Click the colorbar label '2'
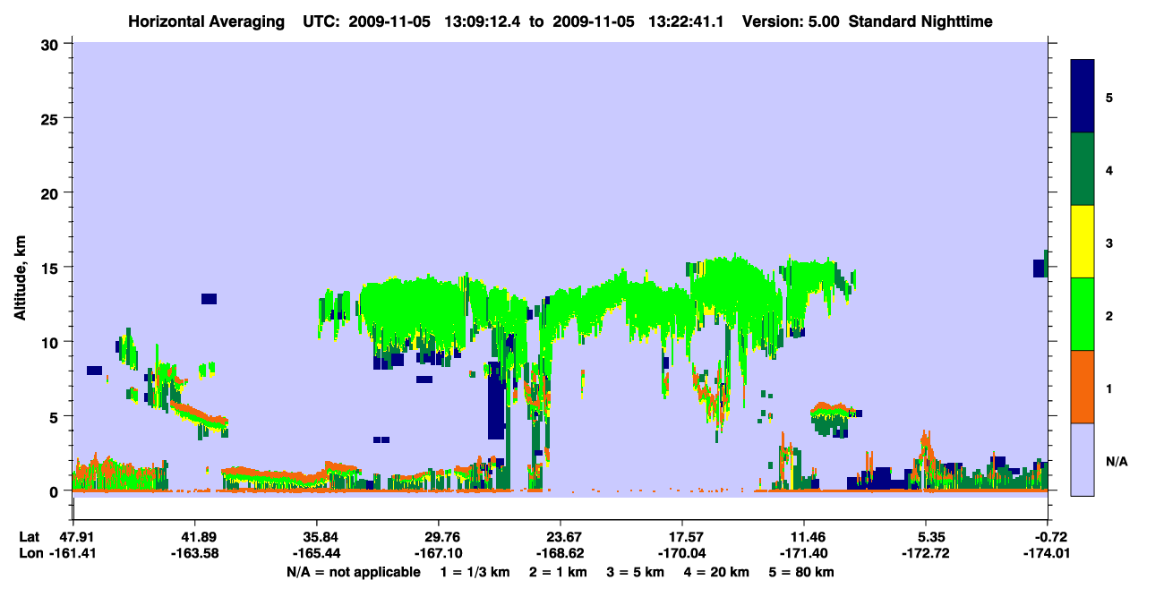 (1109, 314)
